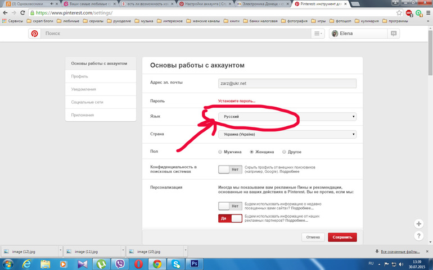Go to Профиль settings section
This screenshot has width=433, height=270.
click(100, 76)
